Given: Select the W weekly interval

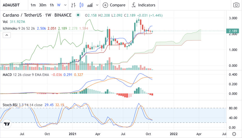Looking at the screenshot, I should (x=59, y=5).
